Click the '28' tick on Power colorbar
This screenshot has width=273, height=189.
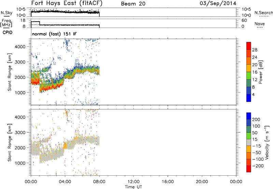255,50
